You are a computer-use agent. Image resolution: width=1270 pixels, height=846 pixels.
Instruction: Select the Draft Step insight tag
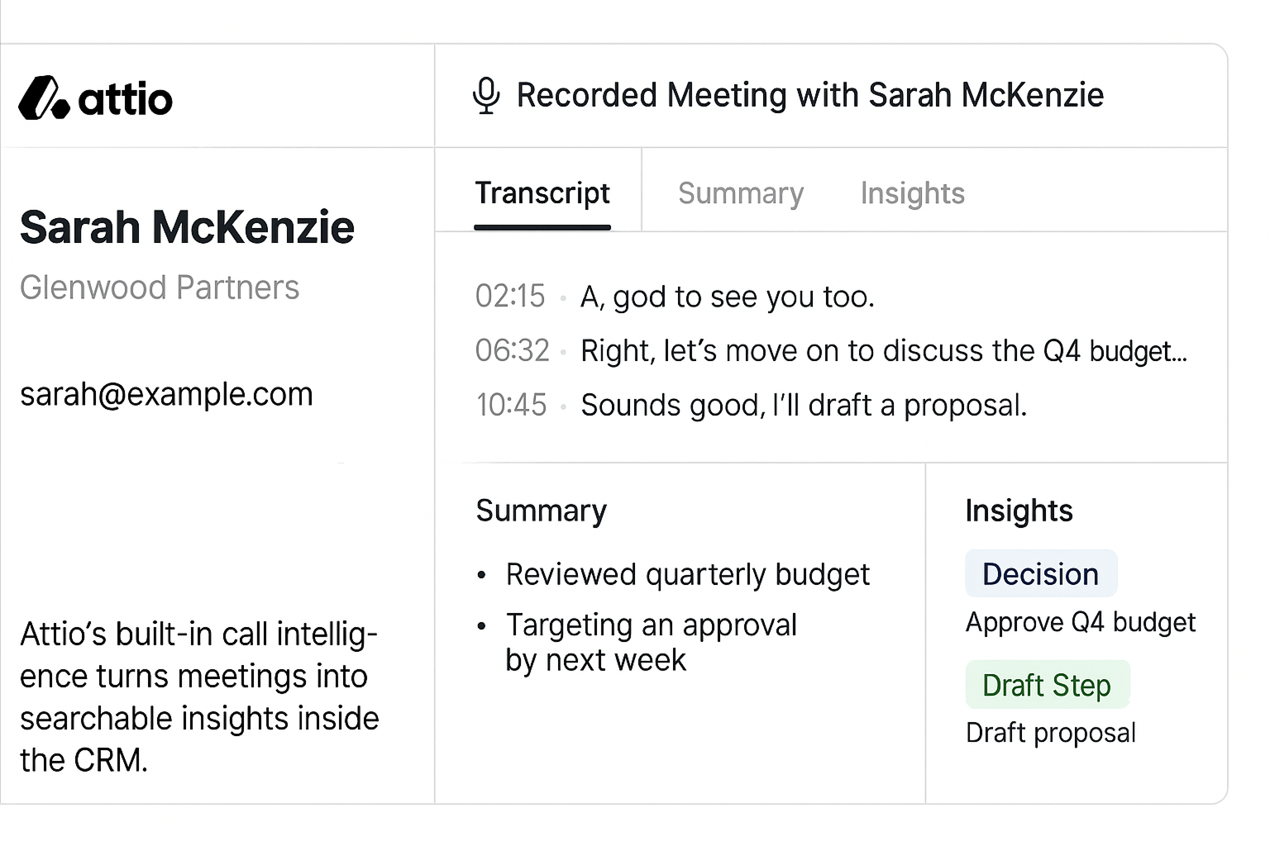point(1047,685)
